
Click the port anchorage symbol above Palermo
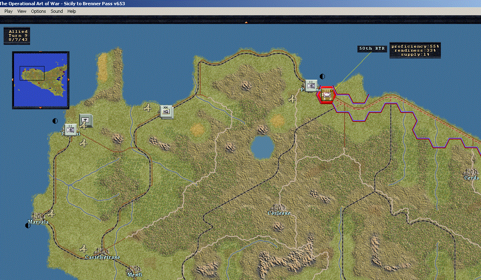point(322,76)
